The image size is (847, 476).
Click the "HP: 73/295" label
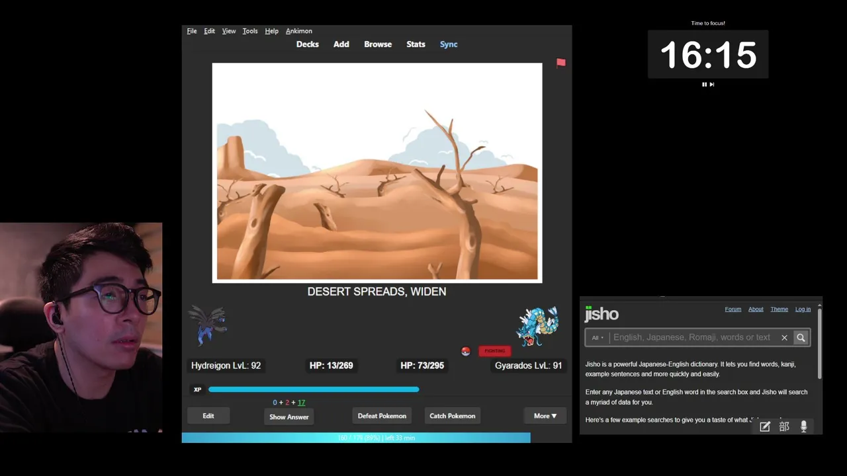pyautogui.click(x=422, y=366)
